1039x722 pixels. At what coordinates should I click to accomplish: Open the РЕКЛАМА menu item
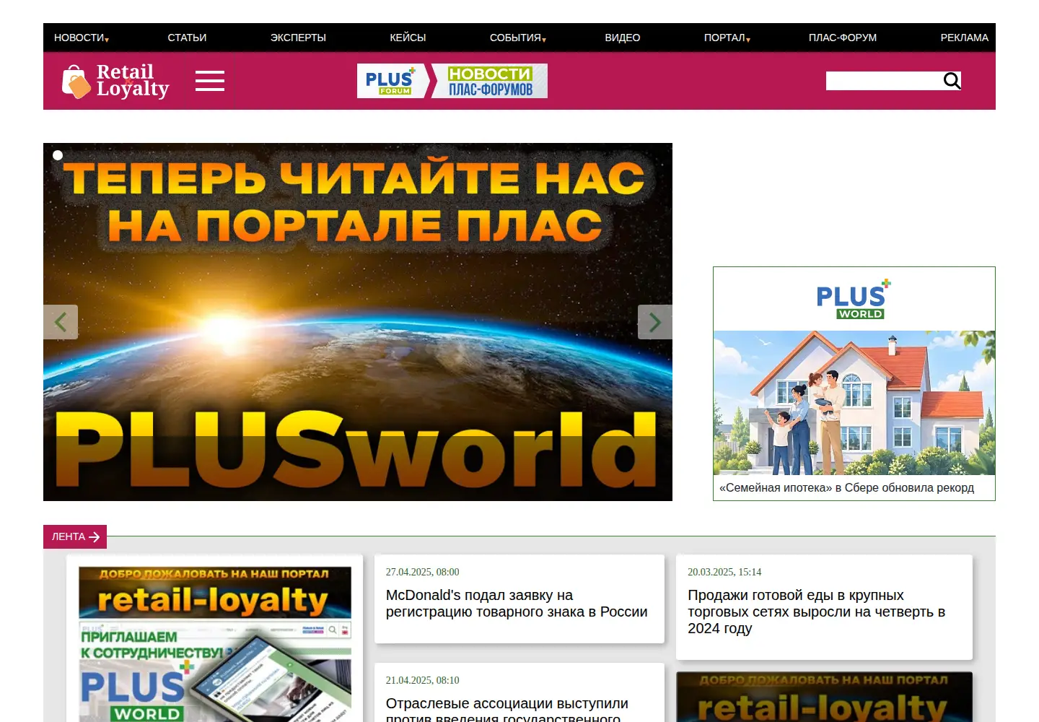(x=965, y=38)
